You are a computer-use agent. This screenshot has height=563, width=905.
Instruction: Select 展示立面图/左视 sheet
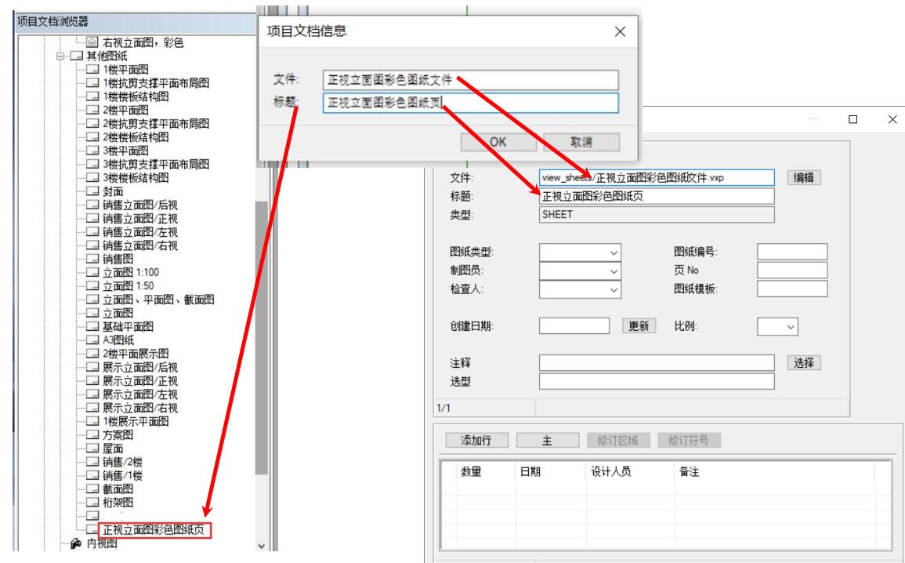[140, 394]
